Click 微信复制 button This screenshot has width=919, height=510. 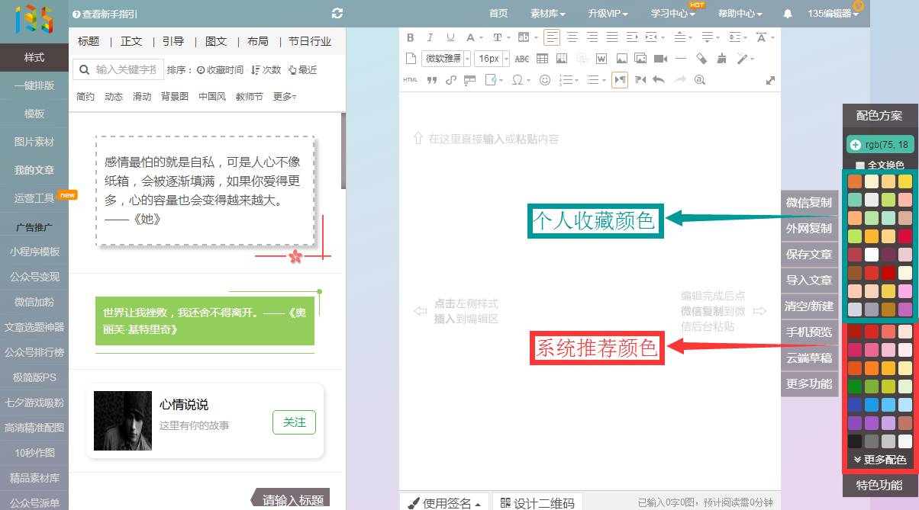(x=809, y=203)
